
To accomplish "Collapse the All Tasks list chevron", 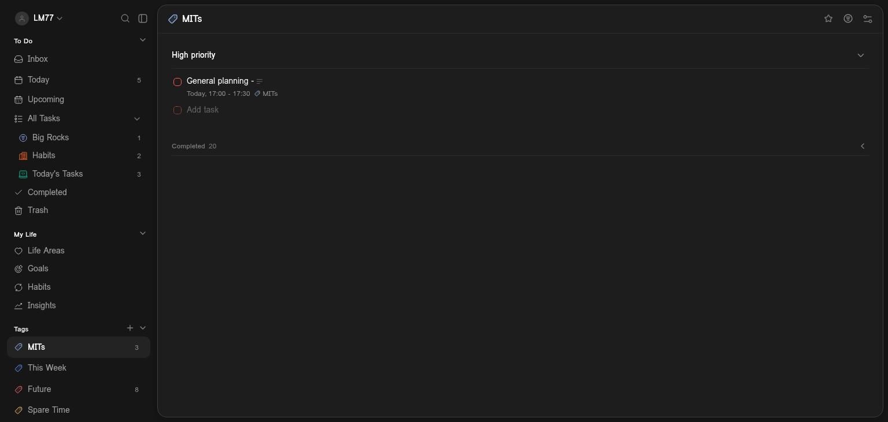I will (137, 119).
